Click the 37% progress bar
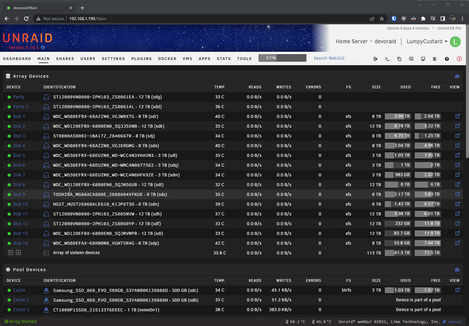Viewport: 469px width, 326px height. [282, 58]
